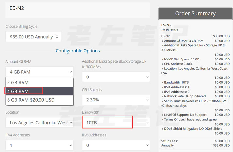Click the chevron on the CPU Sockets selector
The image size is (233, 152).
147,100
